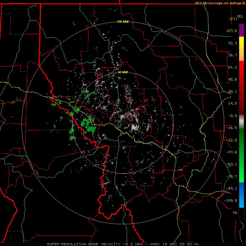Select the -94.2 knot scale value
Viewport: 246px width, 246px height.
(x=232, y=189)
